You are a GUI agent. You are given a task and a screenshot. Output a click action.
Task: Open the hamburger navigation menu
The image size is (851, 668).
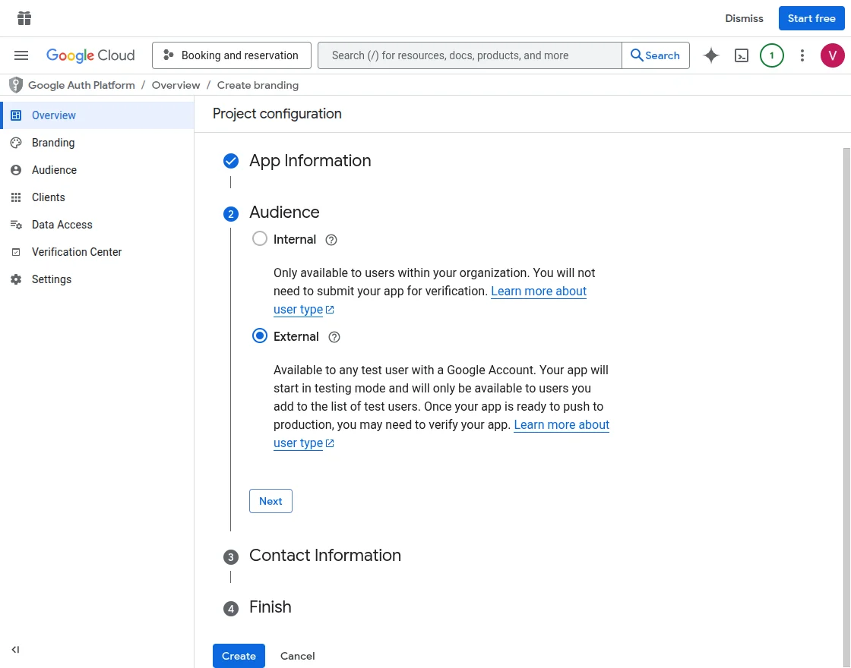(x=21, y=55)
